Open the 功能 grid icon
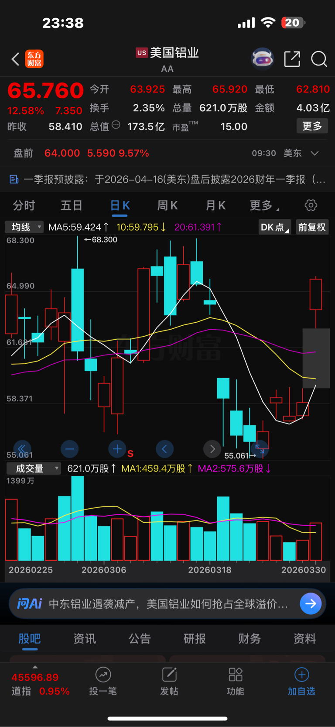Viewport: 335px width, 727px height. [x=236, y=675]
